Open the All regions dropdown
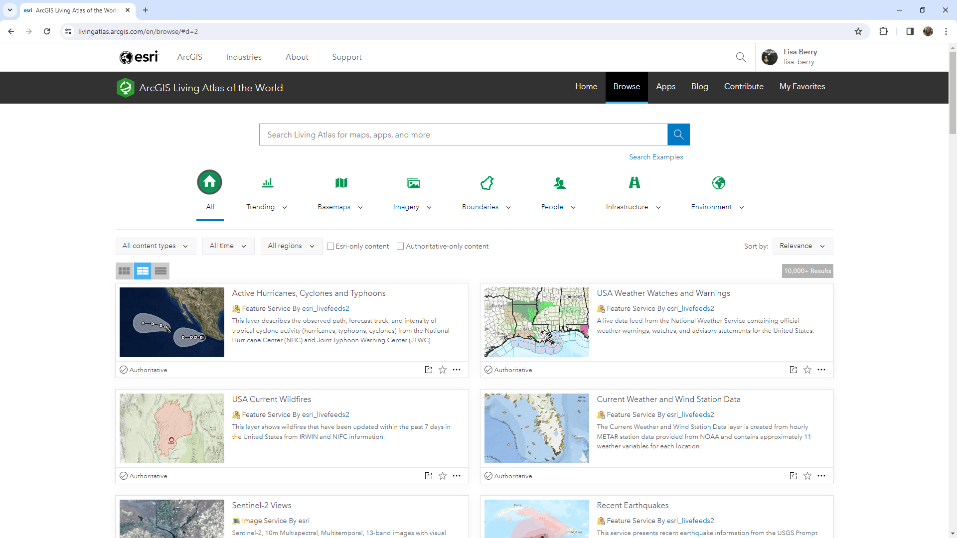This screenshot has width=957, height=538. point(291,246)
